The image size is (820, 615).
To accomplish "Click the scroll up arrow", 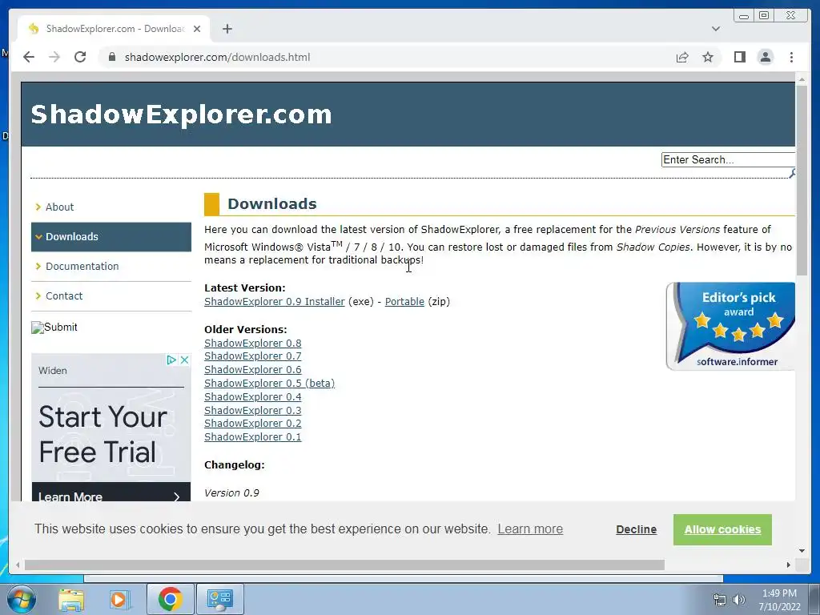I will [802, 79].
